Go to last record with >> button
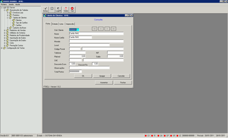228x138 pixels. 113,29
